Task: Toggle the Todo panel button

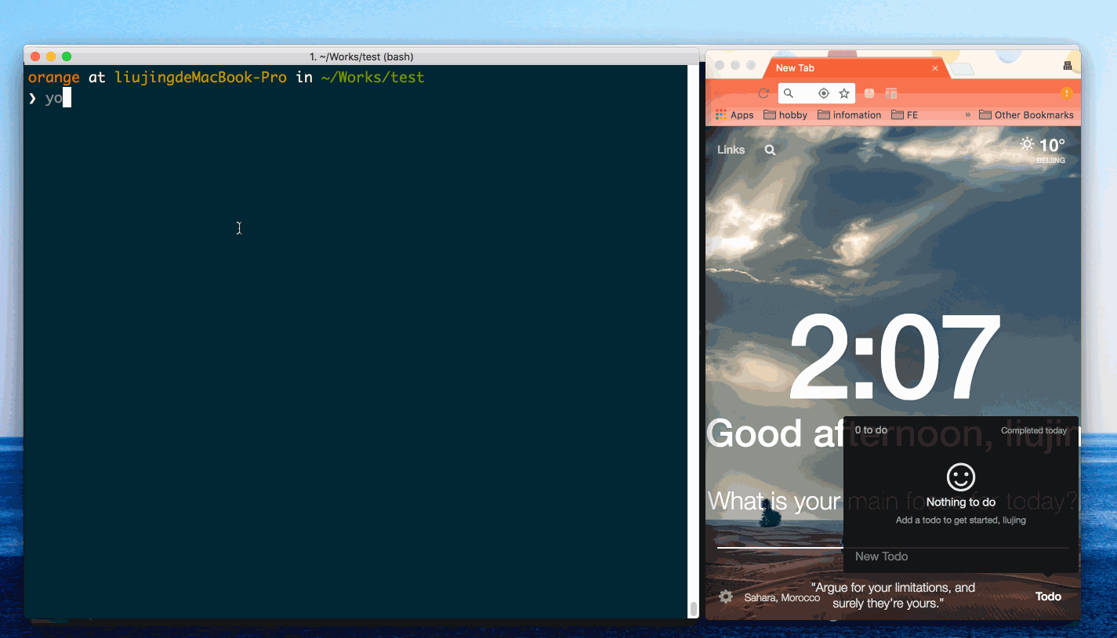Action: [1048, 596]
